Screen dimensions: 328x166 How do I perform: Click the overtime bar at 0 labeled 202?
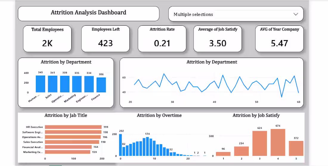pos(120,145)
